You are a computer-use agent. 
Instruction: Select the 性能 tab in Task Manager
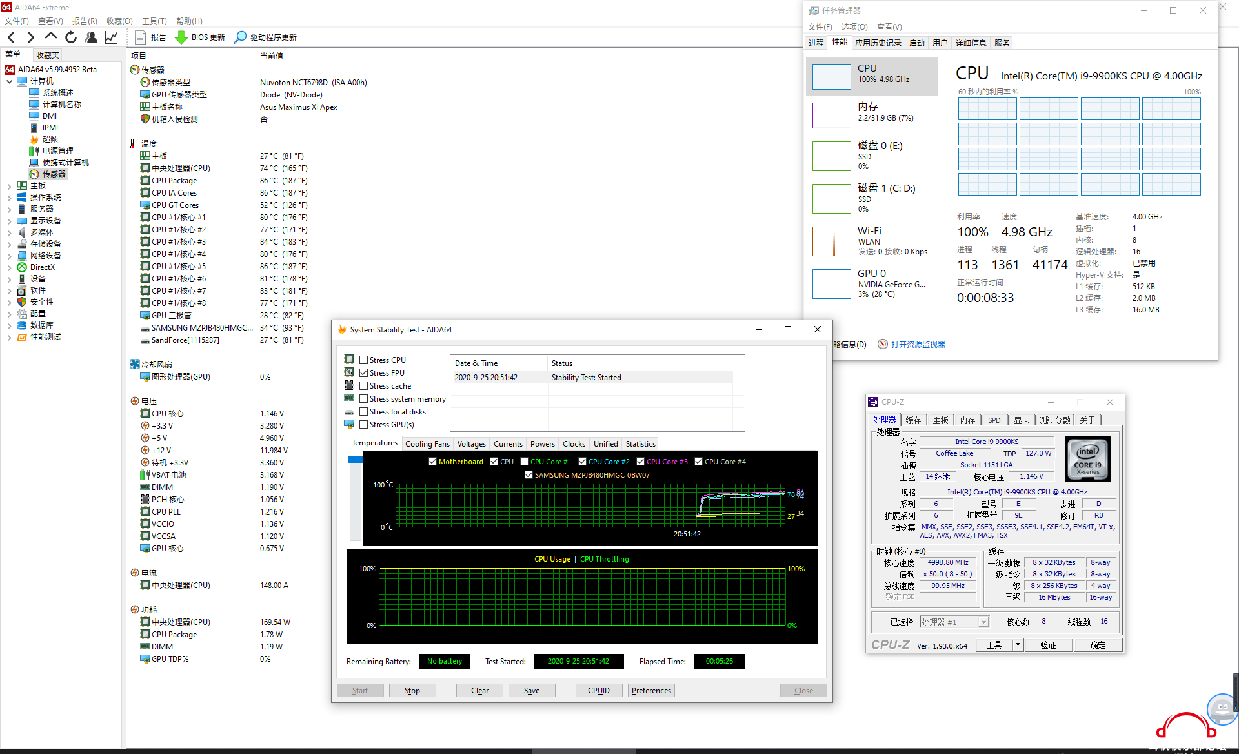pyautogui.click(x=838, y=43)
